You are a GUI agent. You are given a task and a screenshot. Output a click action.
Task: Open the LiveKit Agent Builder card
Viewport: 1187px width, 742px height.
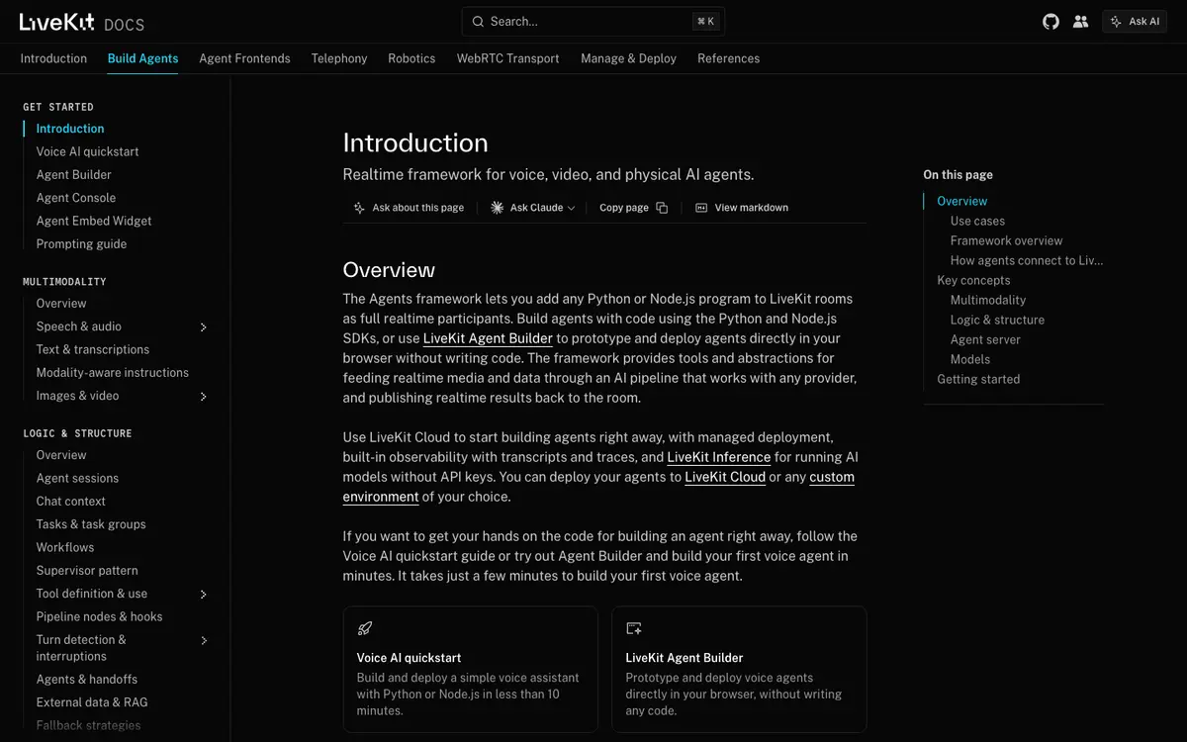[x=739, y=669]
